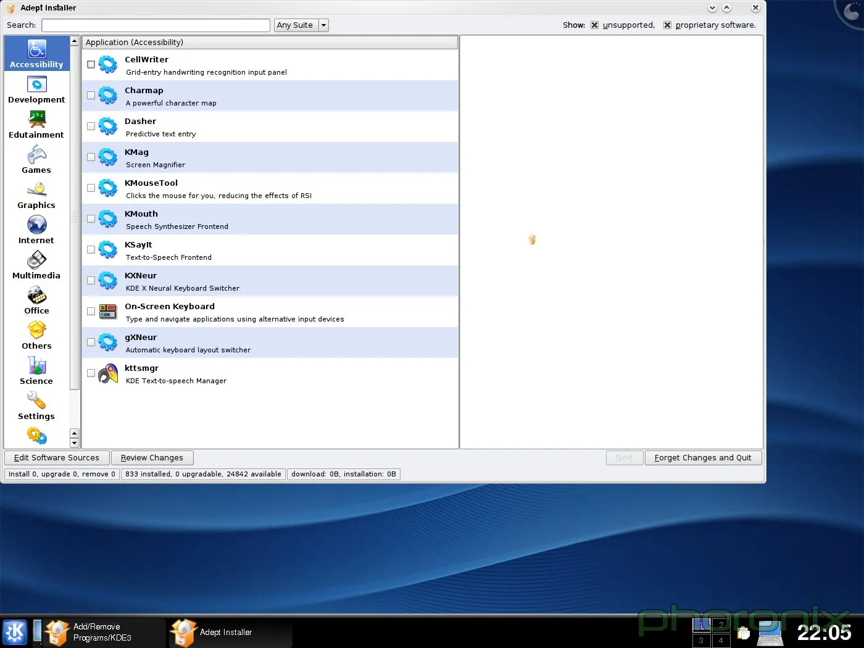Check the KSayIt install checkbox
Image resolution: width=864 pixels, height=648 pixels.
pos(91,249)
